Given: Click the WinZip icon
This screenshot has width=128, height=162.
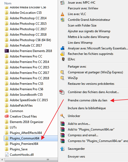Looking at the screenshot, I should pyautogui.click(x=62, y=78).
